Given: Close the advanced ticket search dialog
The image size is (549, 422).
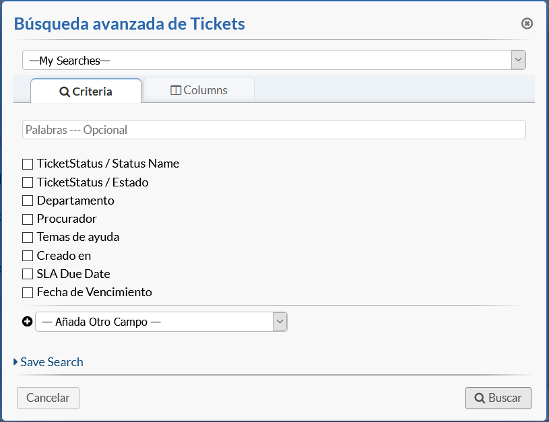Looking at the screenshot, I should [527, 24].
